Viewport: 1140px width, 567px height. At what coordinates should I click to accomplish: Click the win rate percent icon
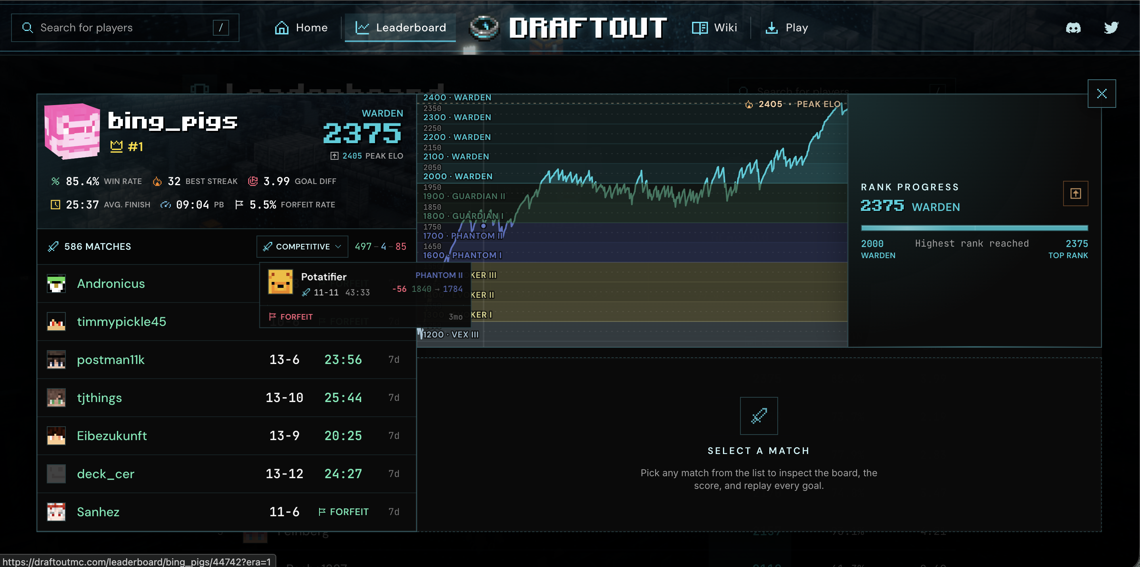pyautogui.click(x=55, y=181)
